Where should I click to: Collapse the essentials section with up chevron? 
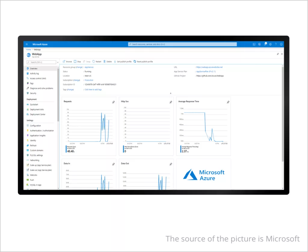pyautogui.click(x=171, y=93)
